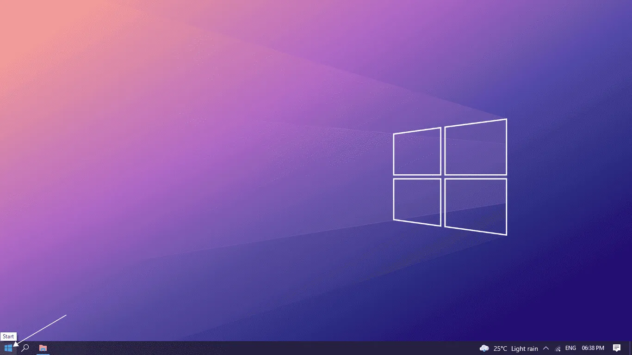
Task: Open File Explorer from the taskbar
Action: (43, 348)
